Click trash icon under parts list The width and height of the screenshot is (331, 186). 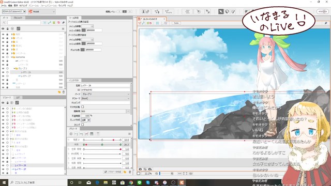pos(64,92)
